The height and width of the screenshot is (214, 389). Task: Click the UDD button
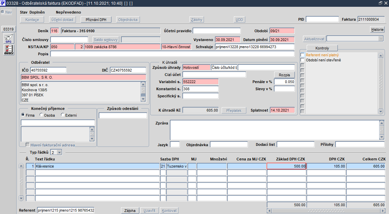(x=240, y=20)
